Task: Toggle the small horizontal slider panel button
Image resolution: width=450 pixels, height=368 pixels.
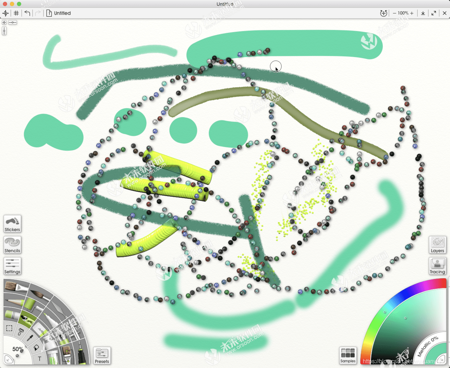Action: (13, 23)
